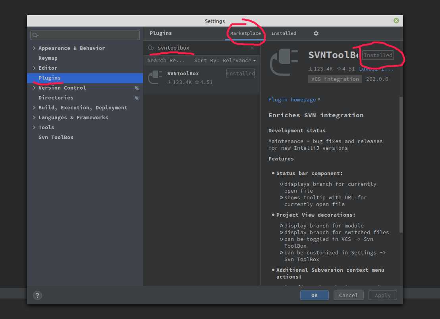Click the large SVNToolBox plug icon
Image resolution: width=440 pixels, height=319 pixels.
click(x=284, y=62)
